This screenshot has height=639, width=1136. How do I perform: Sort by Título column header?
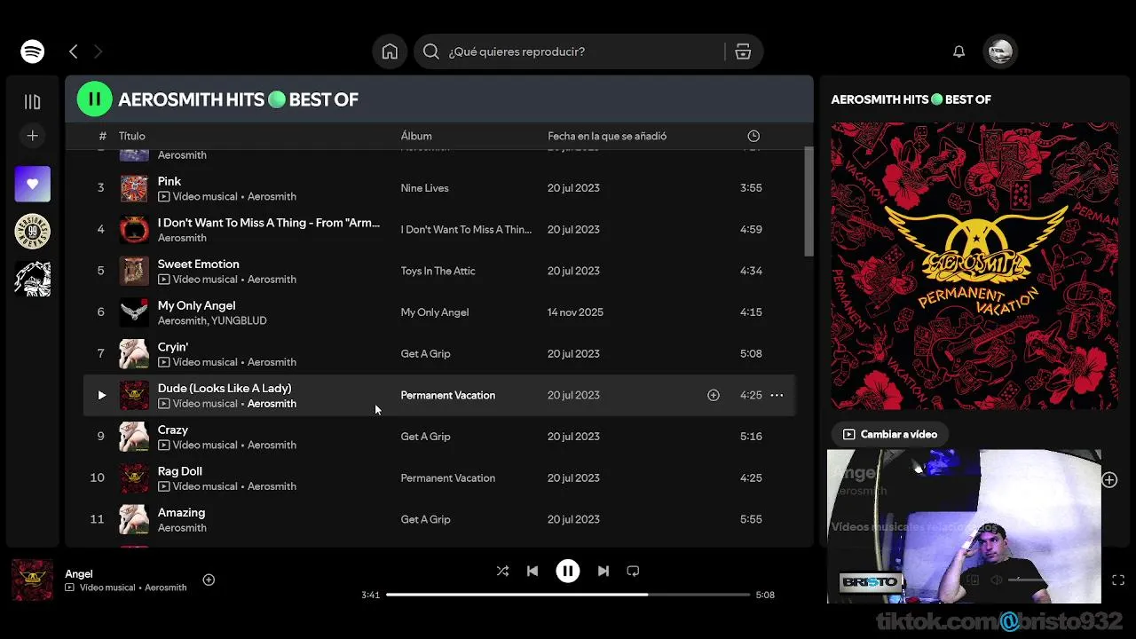pos(131,136)
